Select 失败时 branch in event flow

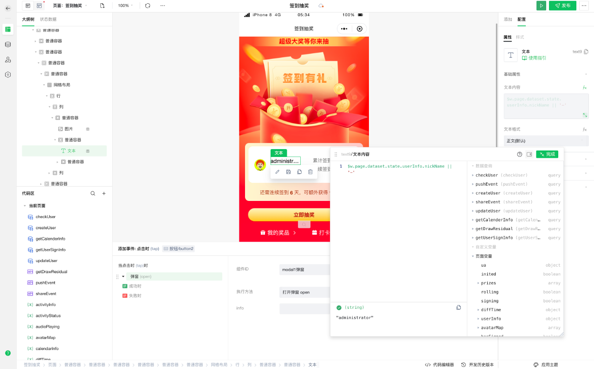click(132, 295)
